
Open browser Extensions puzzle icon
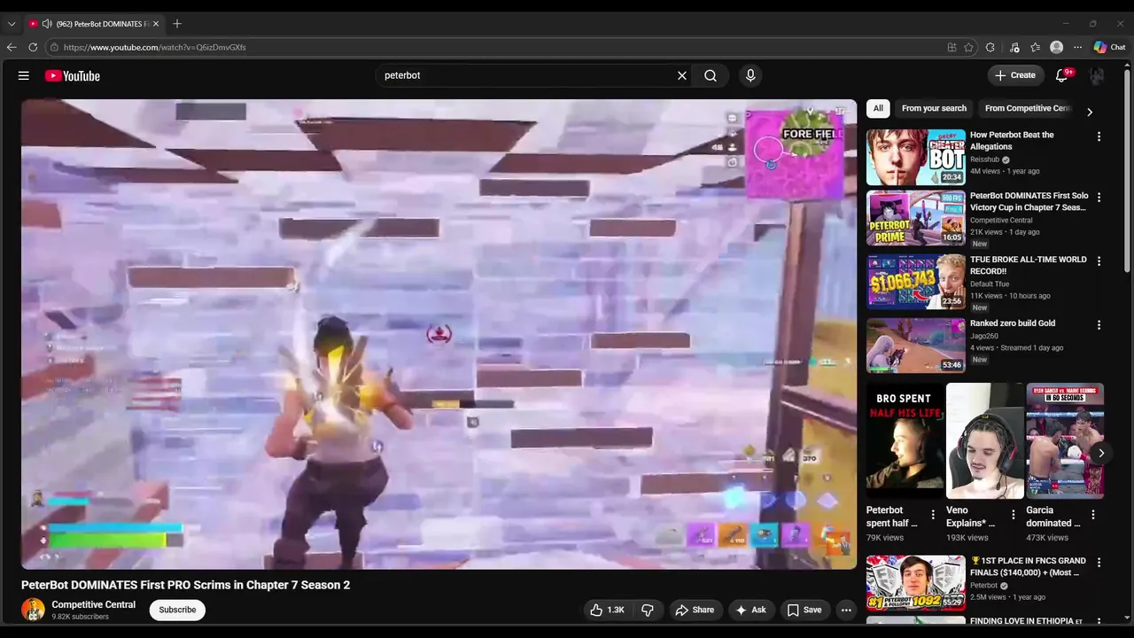click(x=990, y=47)
